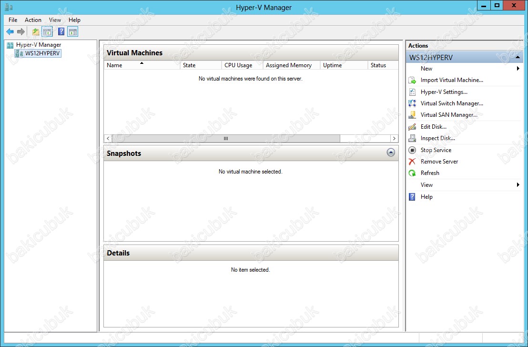Open the New submenu in Actions pane
Screen dimensions: 528x347
coord(464,69)
